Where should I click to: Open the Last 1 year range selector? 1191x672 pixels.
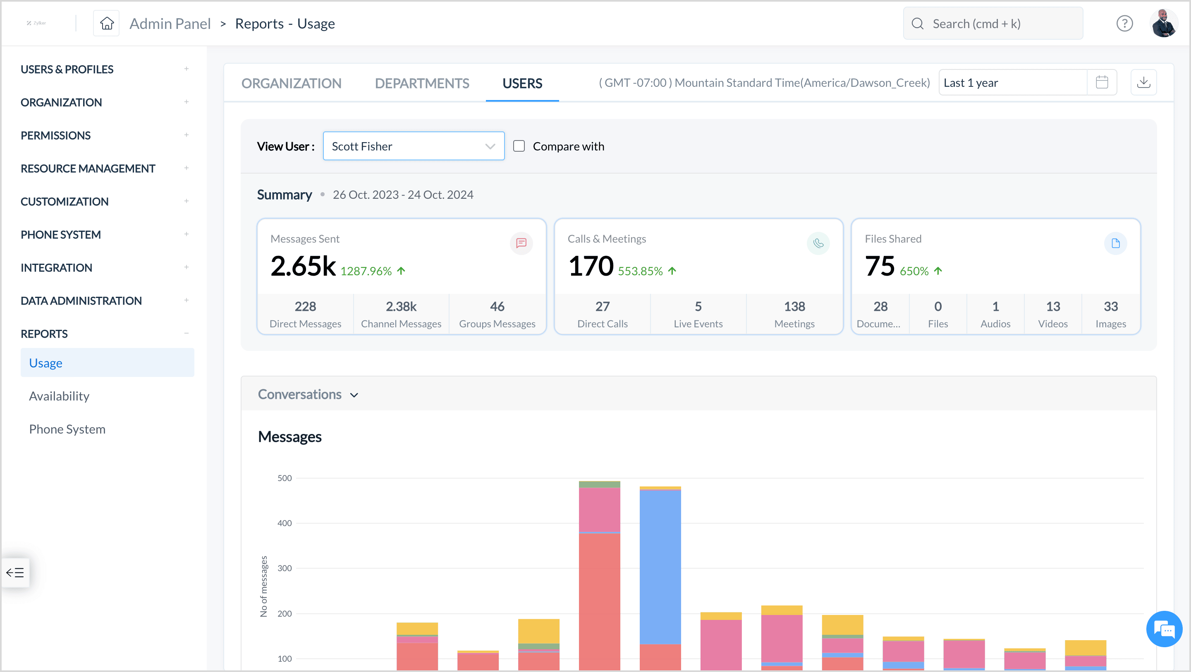pyautogui.click(x=1012, y=82)
